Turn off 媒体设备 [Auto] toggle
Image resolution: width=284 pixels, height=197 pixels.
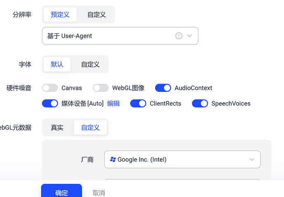50,103
